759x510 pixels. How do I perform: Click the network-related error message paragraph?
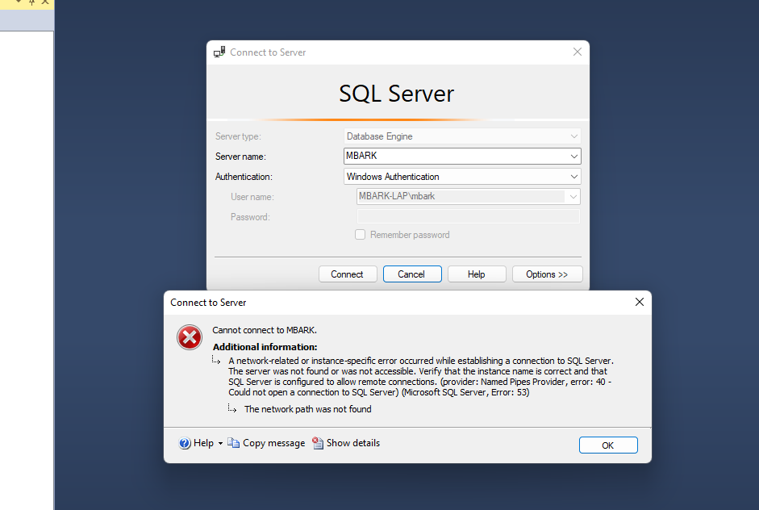[421, 377]
